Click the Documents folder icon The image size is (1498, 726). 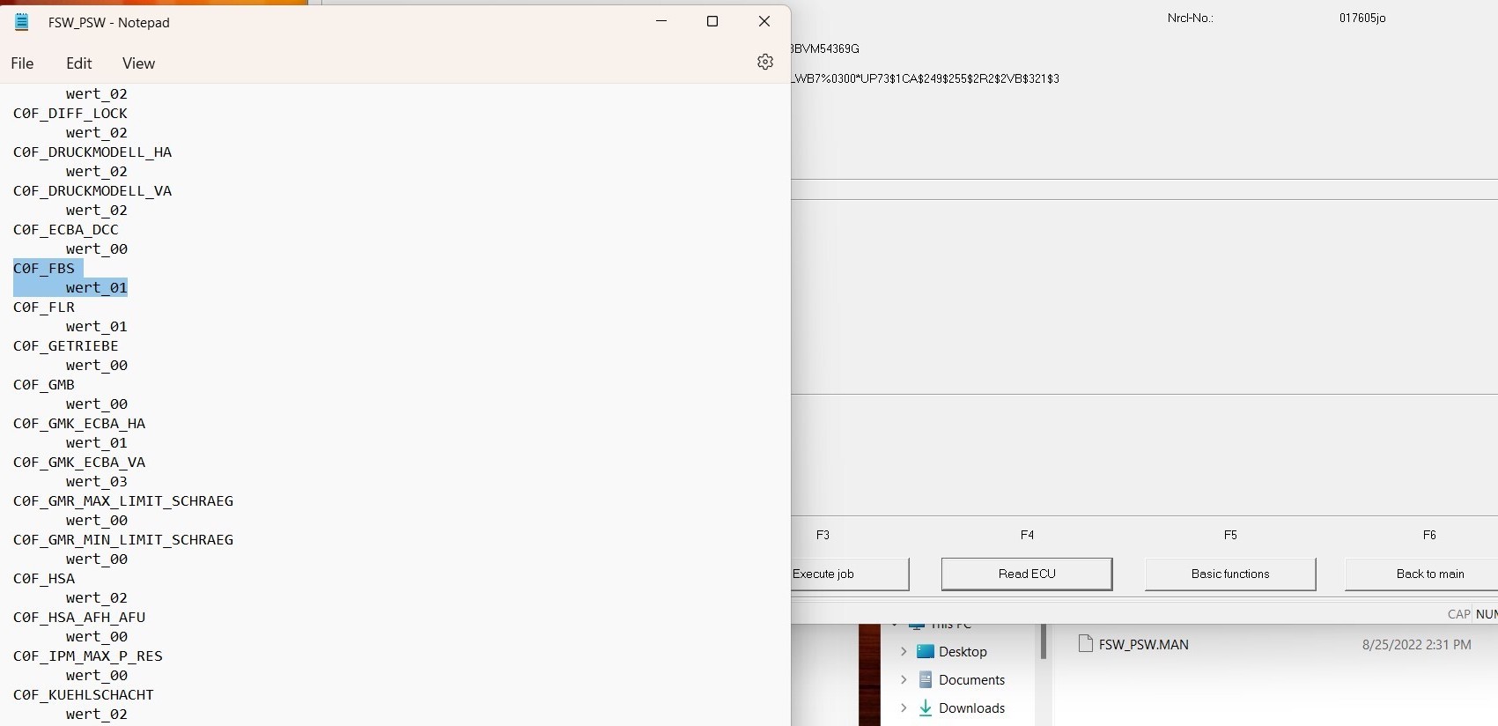point(925,680)
